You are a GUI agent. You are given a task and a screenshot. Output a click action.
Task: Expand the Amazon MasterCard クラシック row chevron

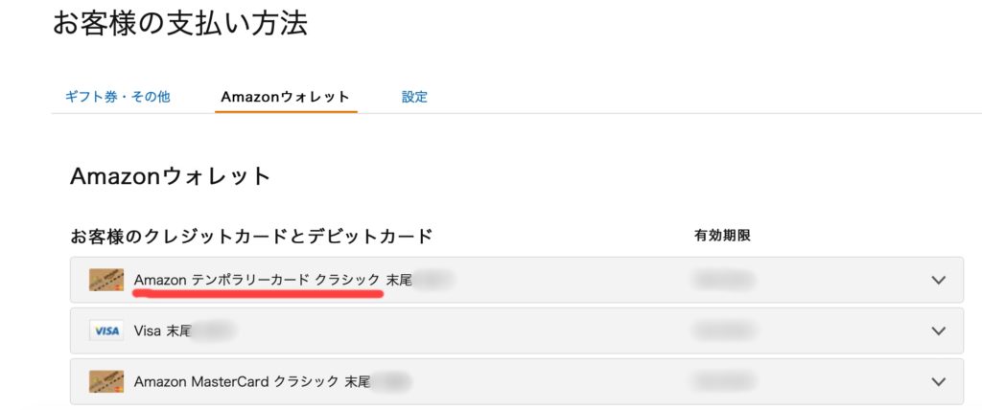[x=939, y=381]
